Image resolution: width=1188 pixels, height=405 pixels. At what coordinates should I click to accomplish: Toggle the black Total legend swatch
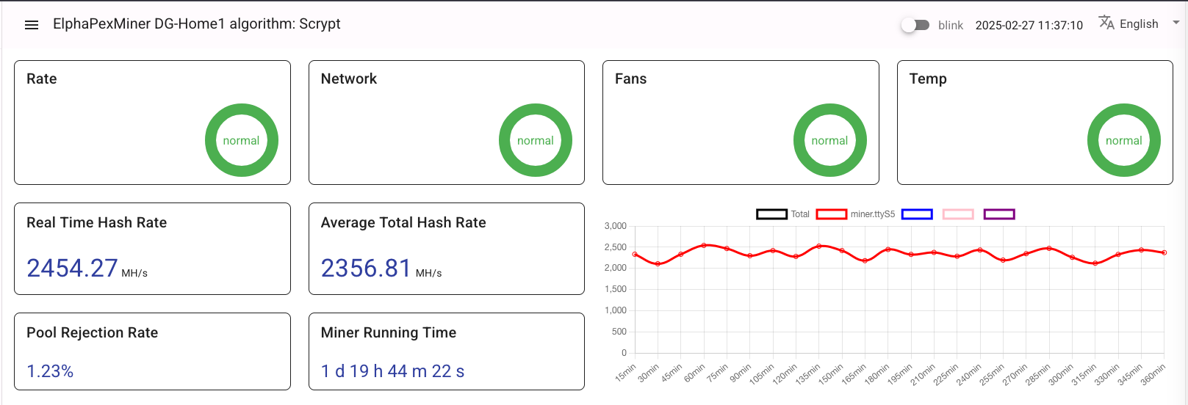pos(772,214)
